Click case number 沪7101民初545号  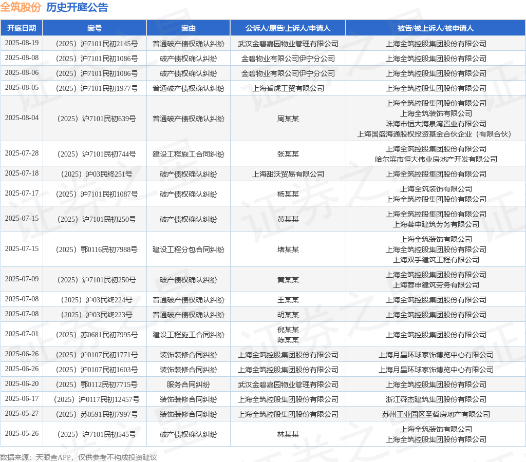[97, 434]
